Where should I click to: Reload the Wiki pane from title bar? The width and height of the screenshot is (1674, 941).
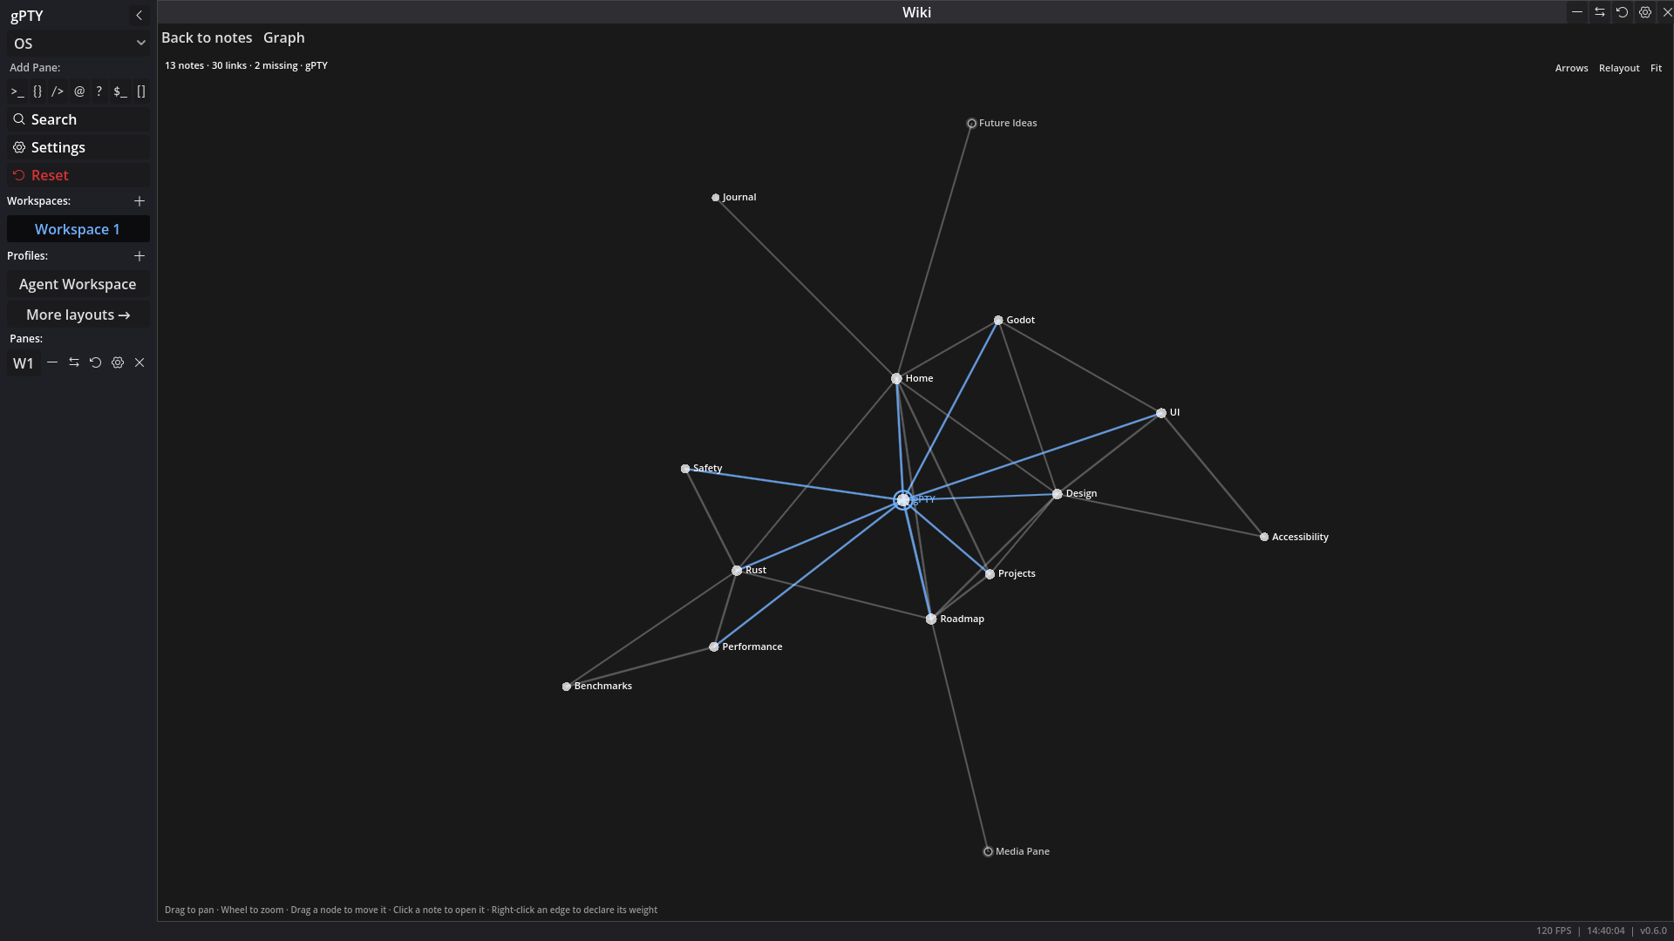1623,12
